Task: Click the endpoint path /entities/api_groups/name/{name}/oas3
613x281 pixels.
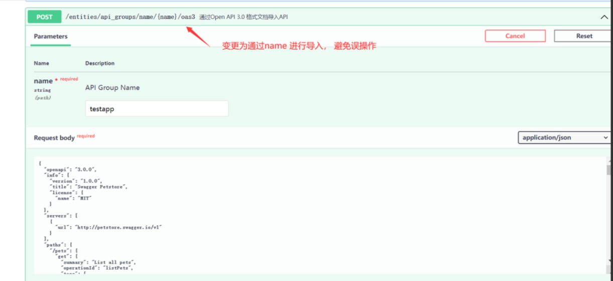Action: coord(130,17)
